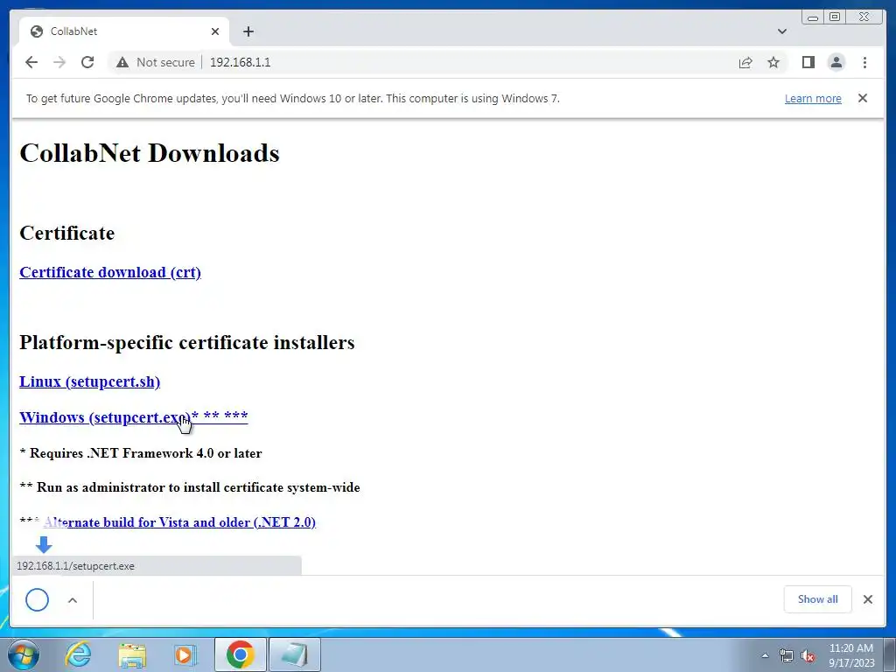Close the downloads bar

coord(867,598)
